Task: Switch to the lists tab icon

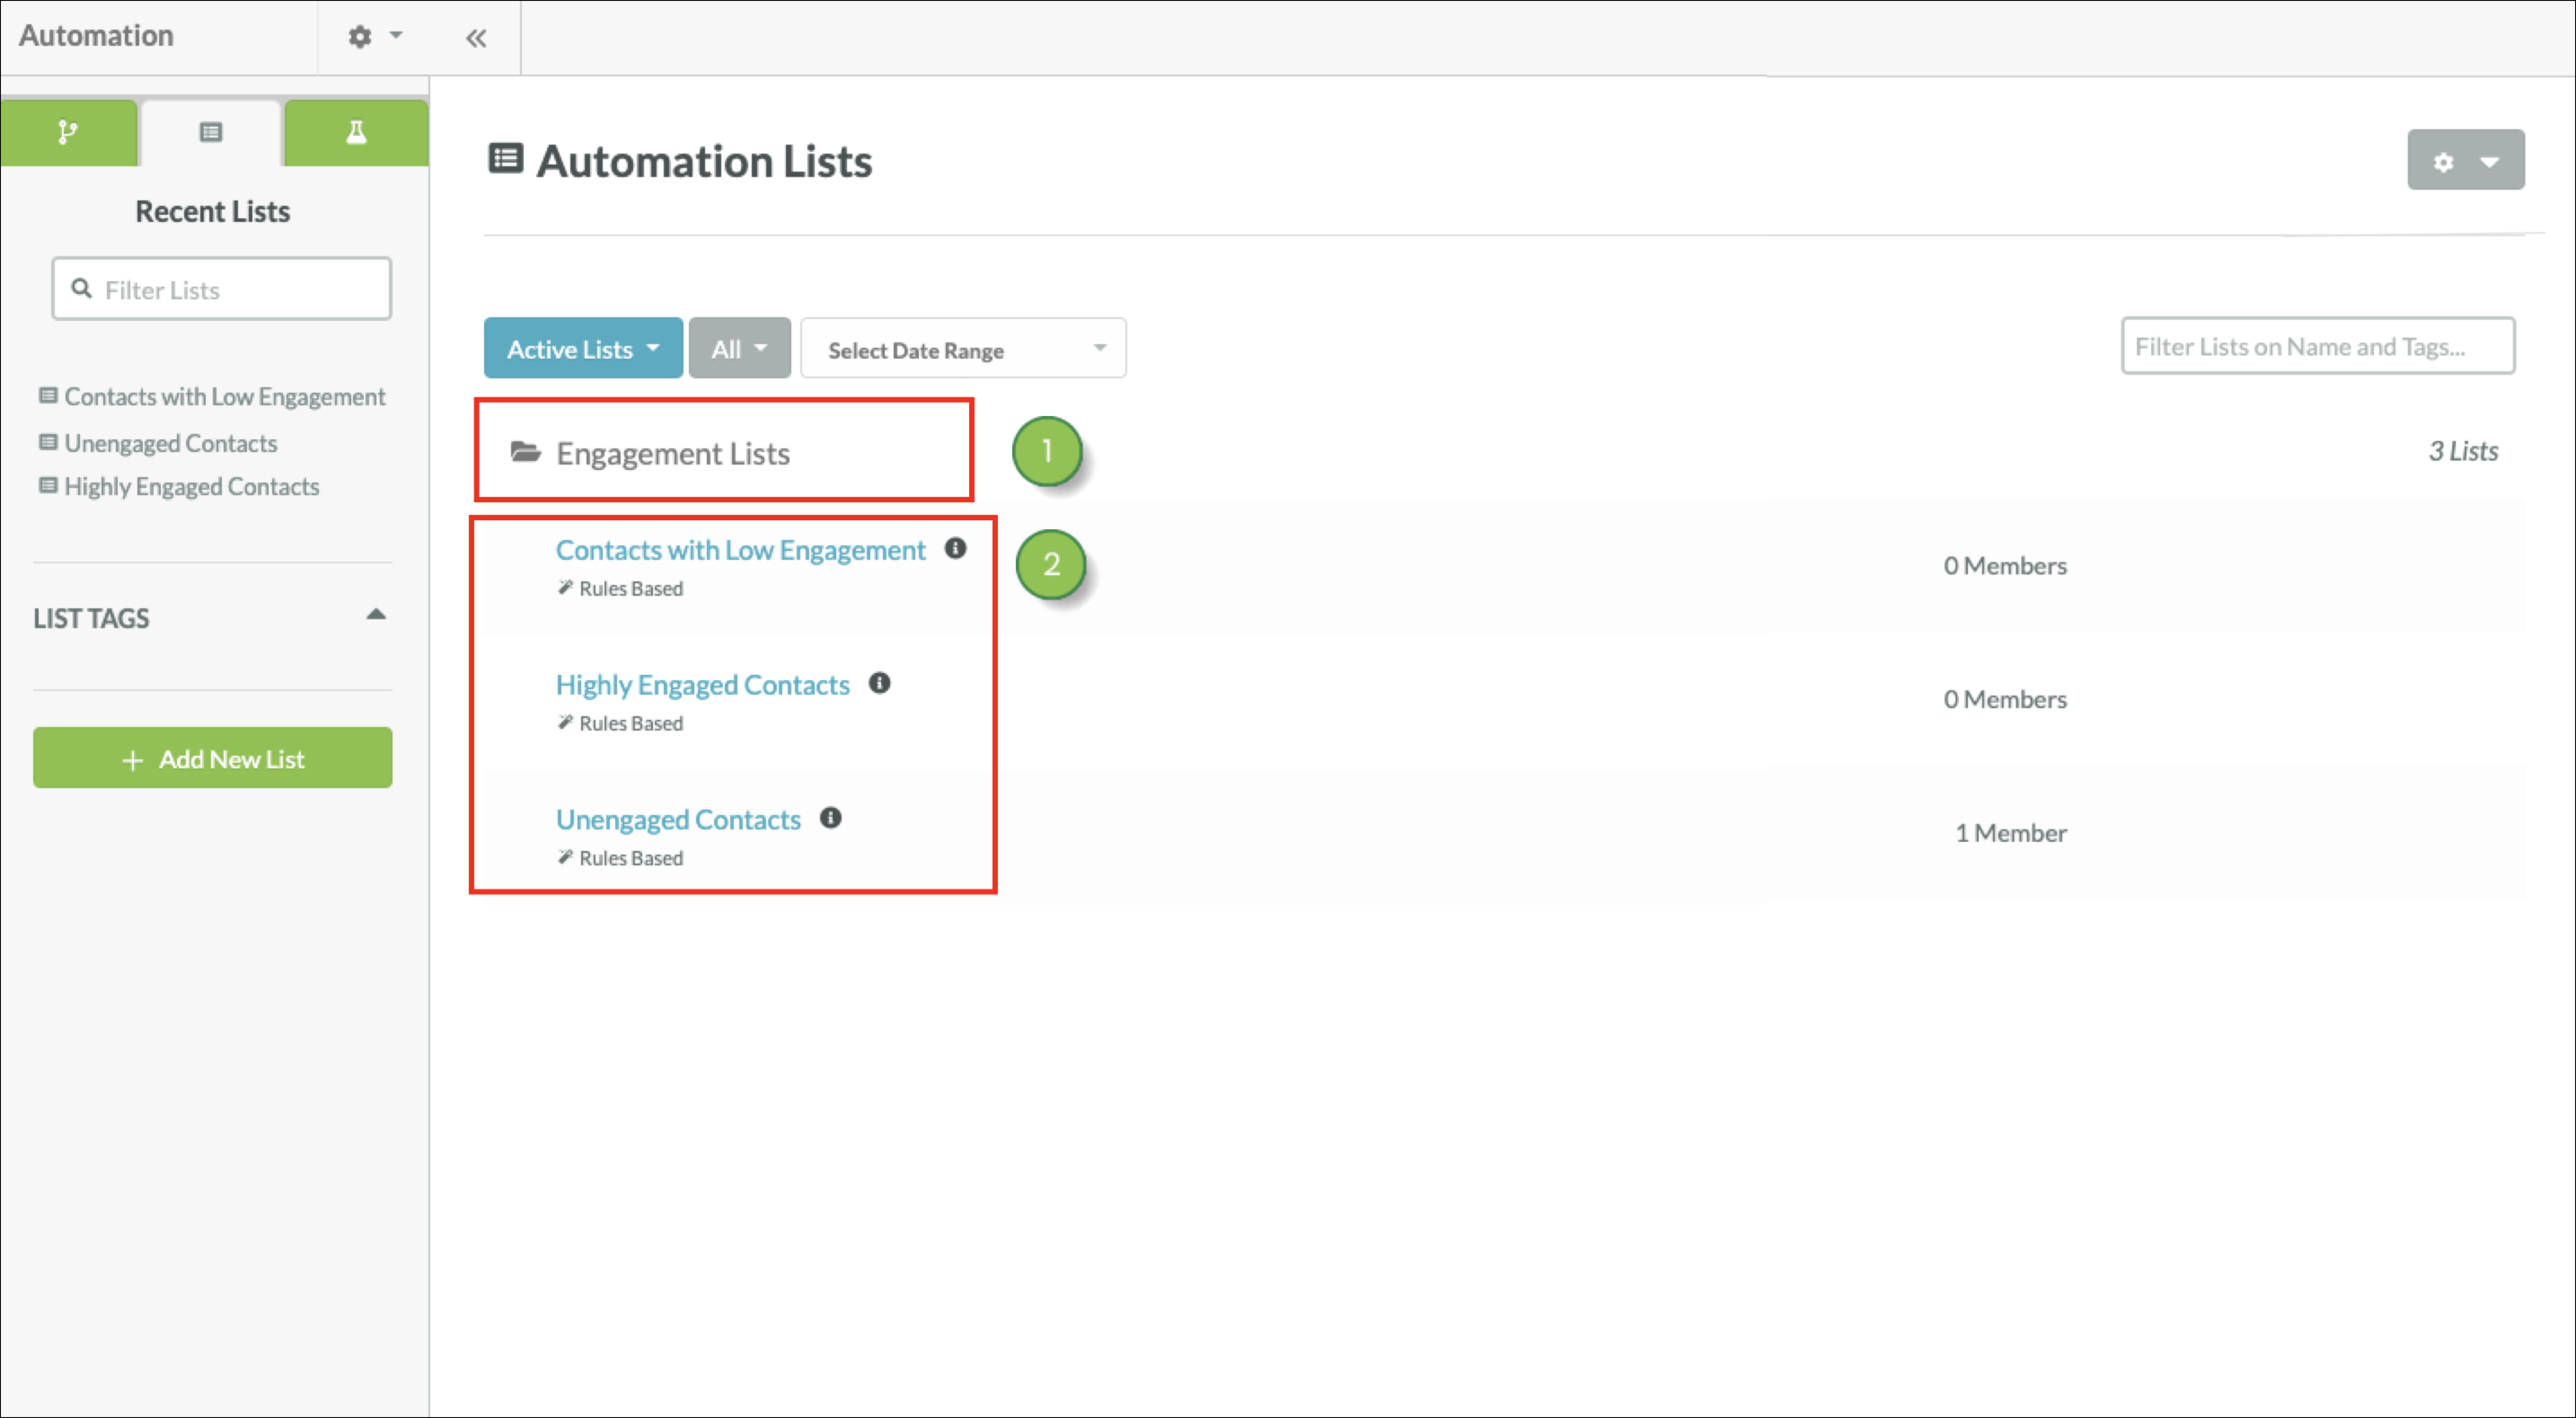Action: [x=210, y=132]
